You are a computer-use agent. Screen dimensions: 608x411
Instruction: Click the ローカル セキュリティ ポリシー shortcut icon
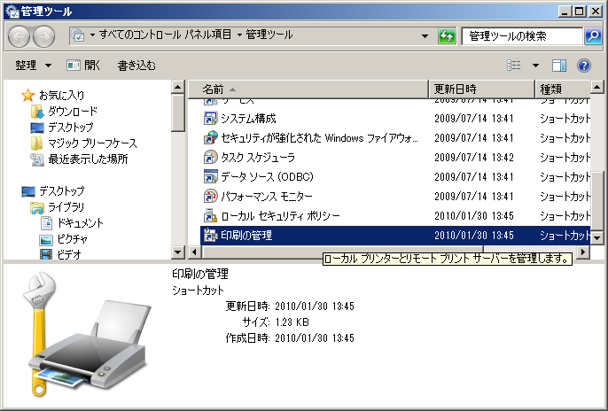point(211,216)
